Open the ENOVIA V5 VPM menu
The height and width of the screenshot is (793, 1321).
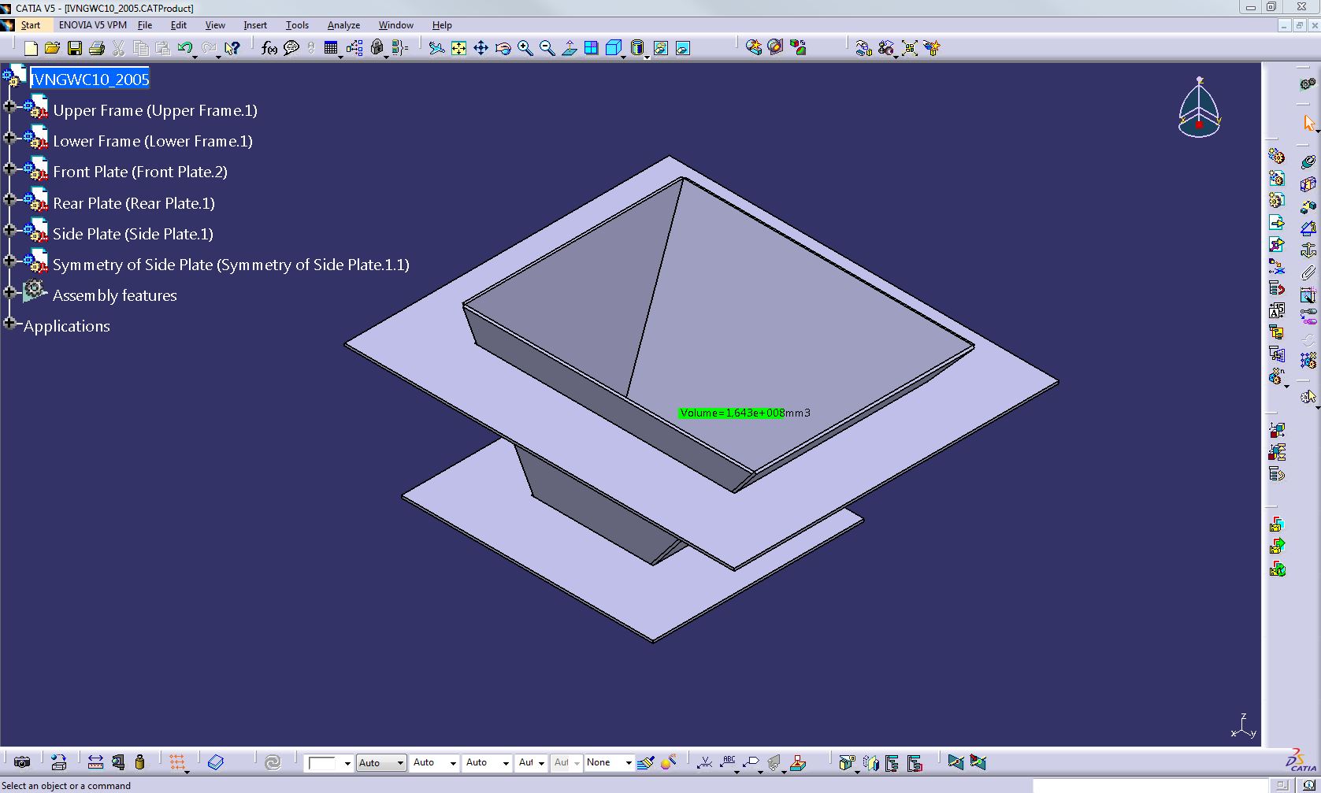[x=92, y=25]
